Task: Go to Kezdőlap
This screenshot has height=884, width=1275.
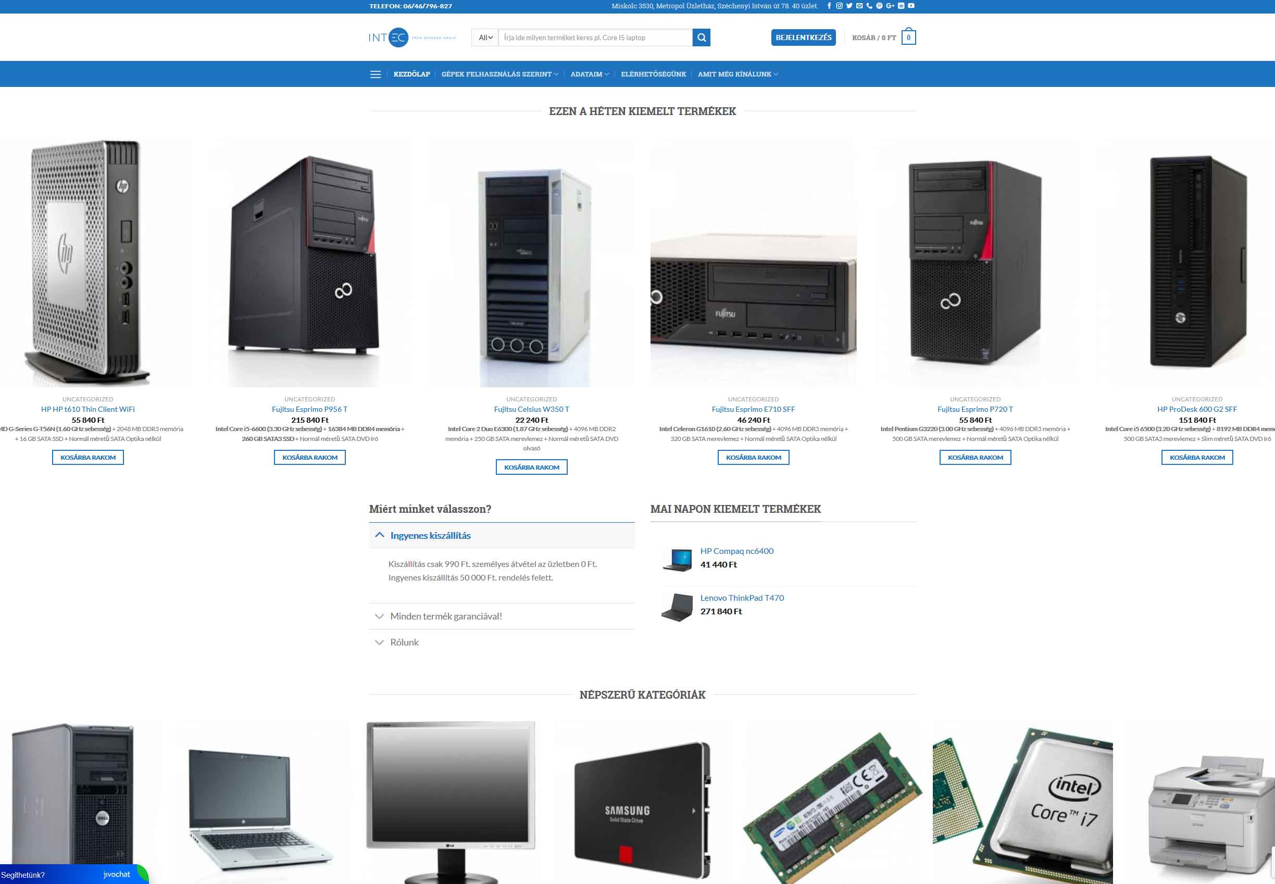Action: click(411, 74)
